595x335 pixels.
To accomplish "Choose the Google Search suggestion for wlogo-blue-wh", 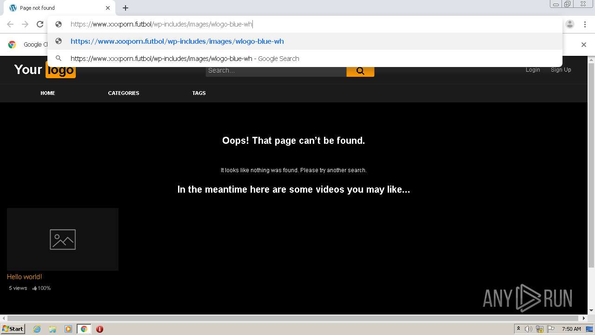I will click(x=185, y=59).
